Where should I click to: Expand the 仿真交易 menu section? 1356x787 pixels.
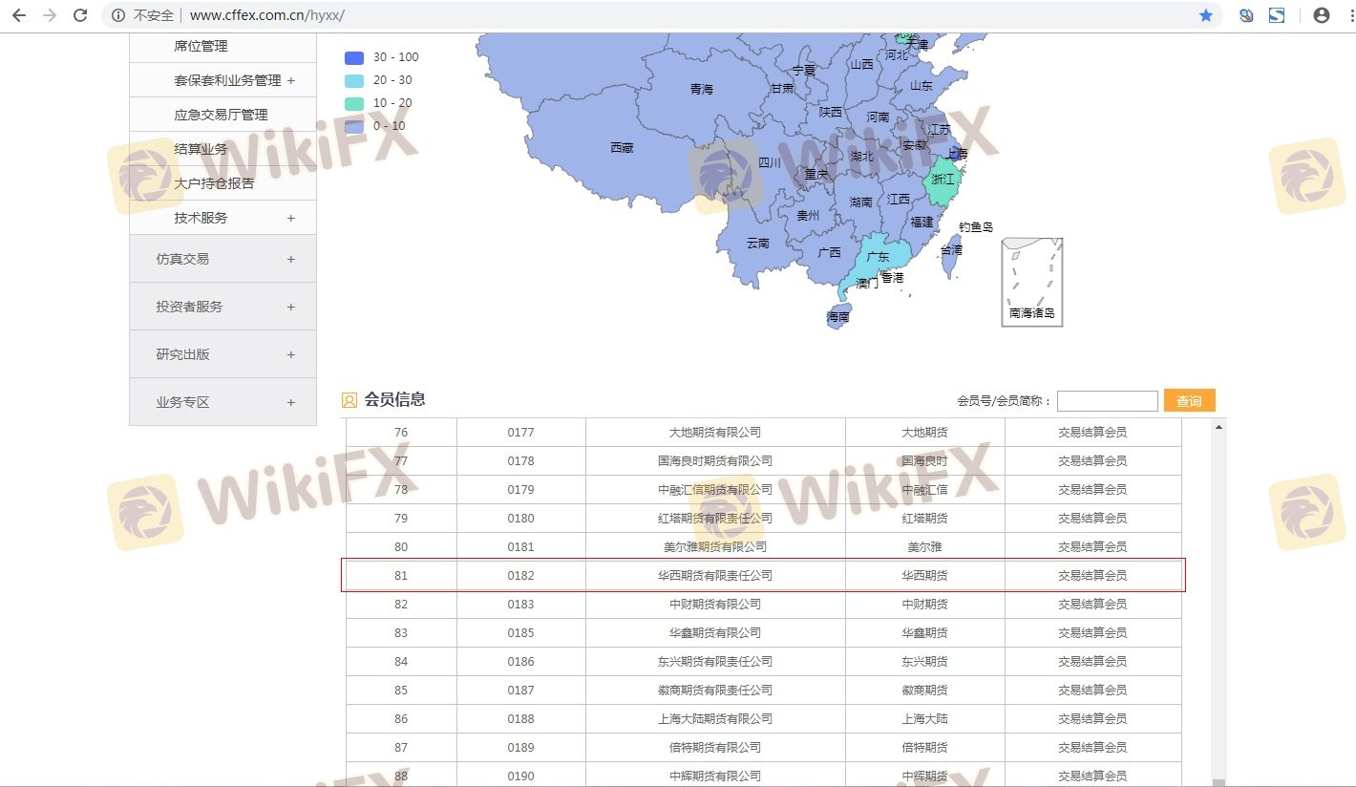coord(222,259)
